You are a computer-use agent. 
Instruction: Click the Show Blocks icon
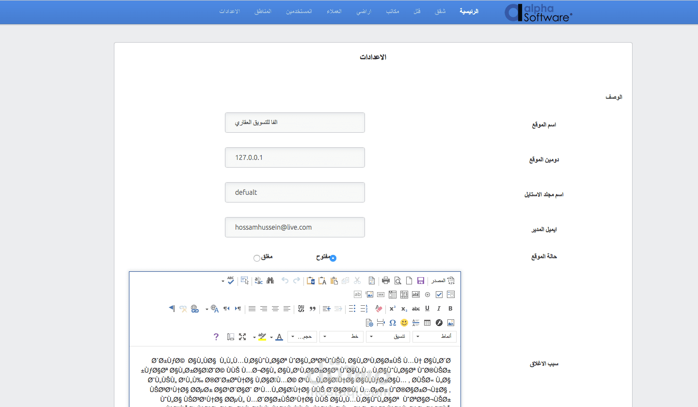[x=231, y=336]
